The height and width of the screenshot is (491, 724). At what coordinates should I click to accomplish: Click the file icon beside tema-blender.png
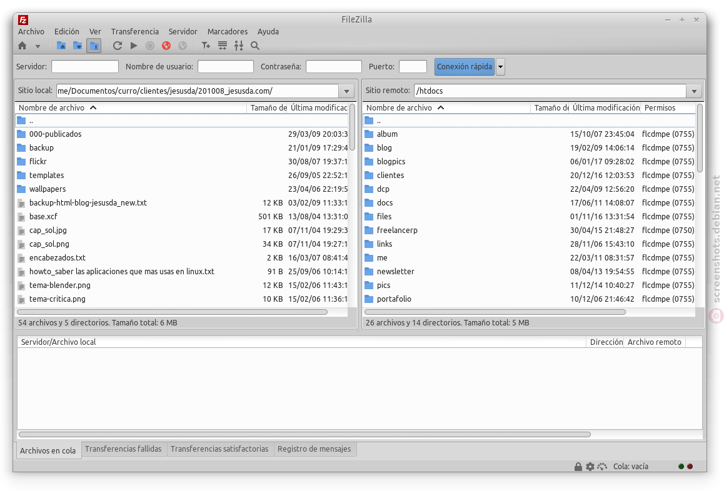21,285
